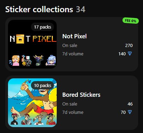The image size is (143, 133).
Task: Click TON icon beside 70 volume
Action: (130, 112)
